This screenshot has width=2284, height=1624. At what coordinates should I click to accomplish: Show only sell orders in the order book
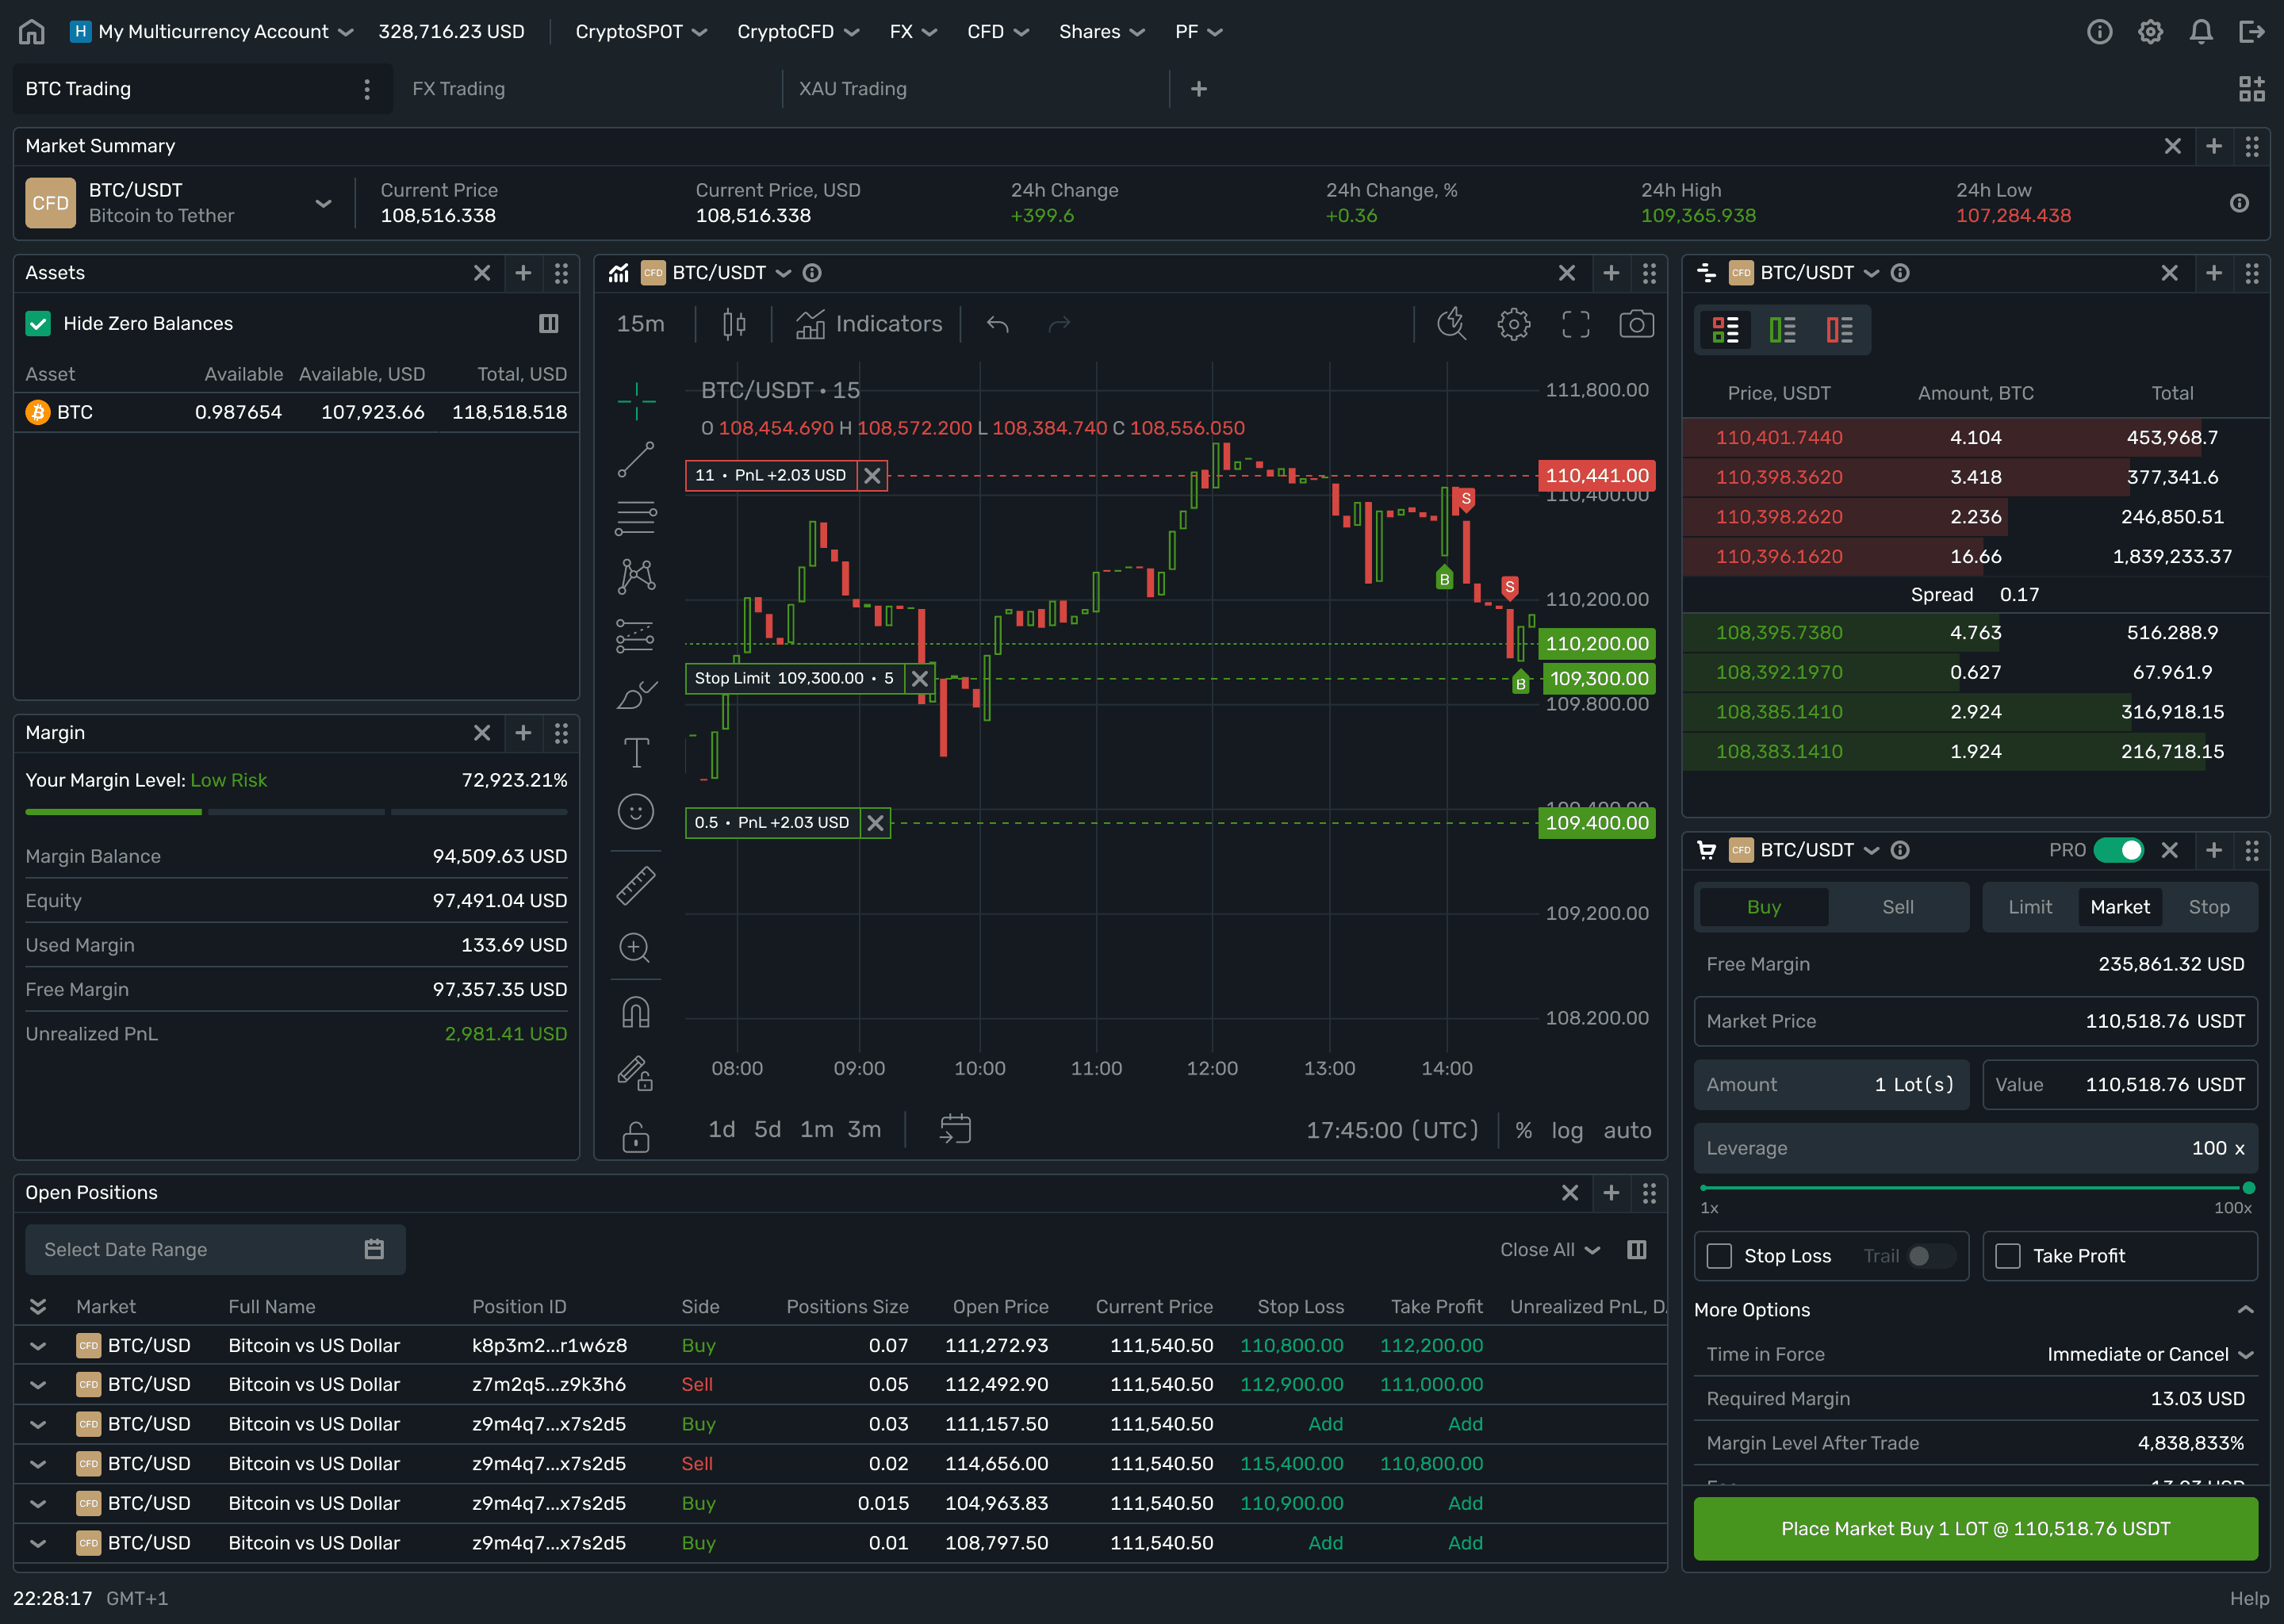click(x=1839, y=330)
